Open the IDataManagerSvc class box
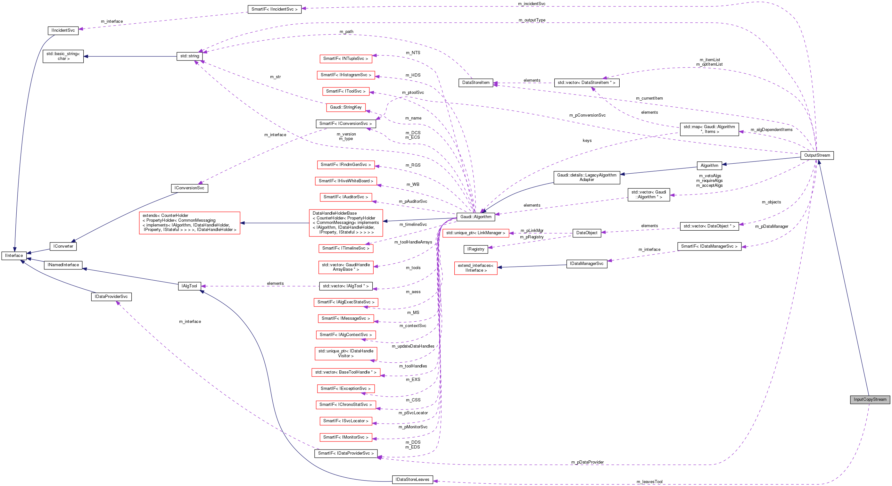892x486 pixels. click(x=587, y=264)
